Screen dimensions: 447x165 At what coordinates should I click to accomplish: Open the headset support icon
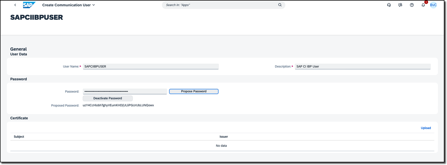tap(389, 5)
